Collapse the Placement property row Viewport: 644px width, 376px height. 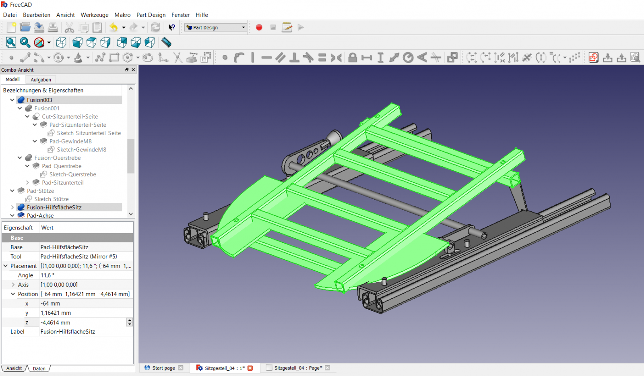(6, 266)
